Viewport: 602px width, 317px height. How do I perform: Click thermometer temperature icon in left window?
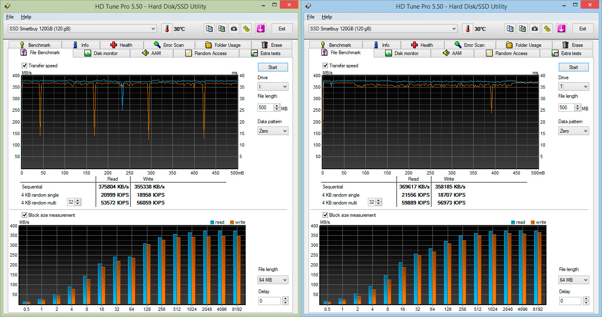[x=167, y=29]
